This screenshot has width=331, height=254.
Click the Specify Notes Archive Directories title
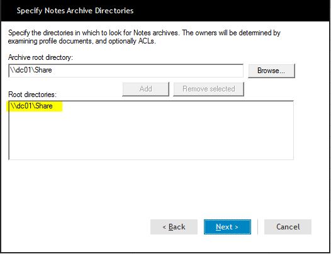(75, 11)
